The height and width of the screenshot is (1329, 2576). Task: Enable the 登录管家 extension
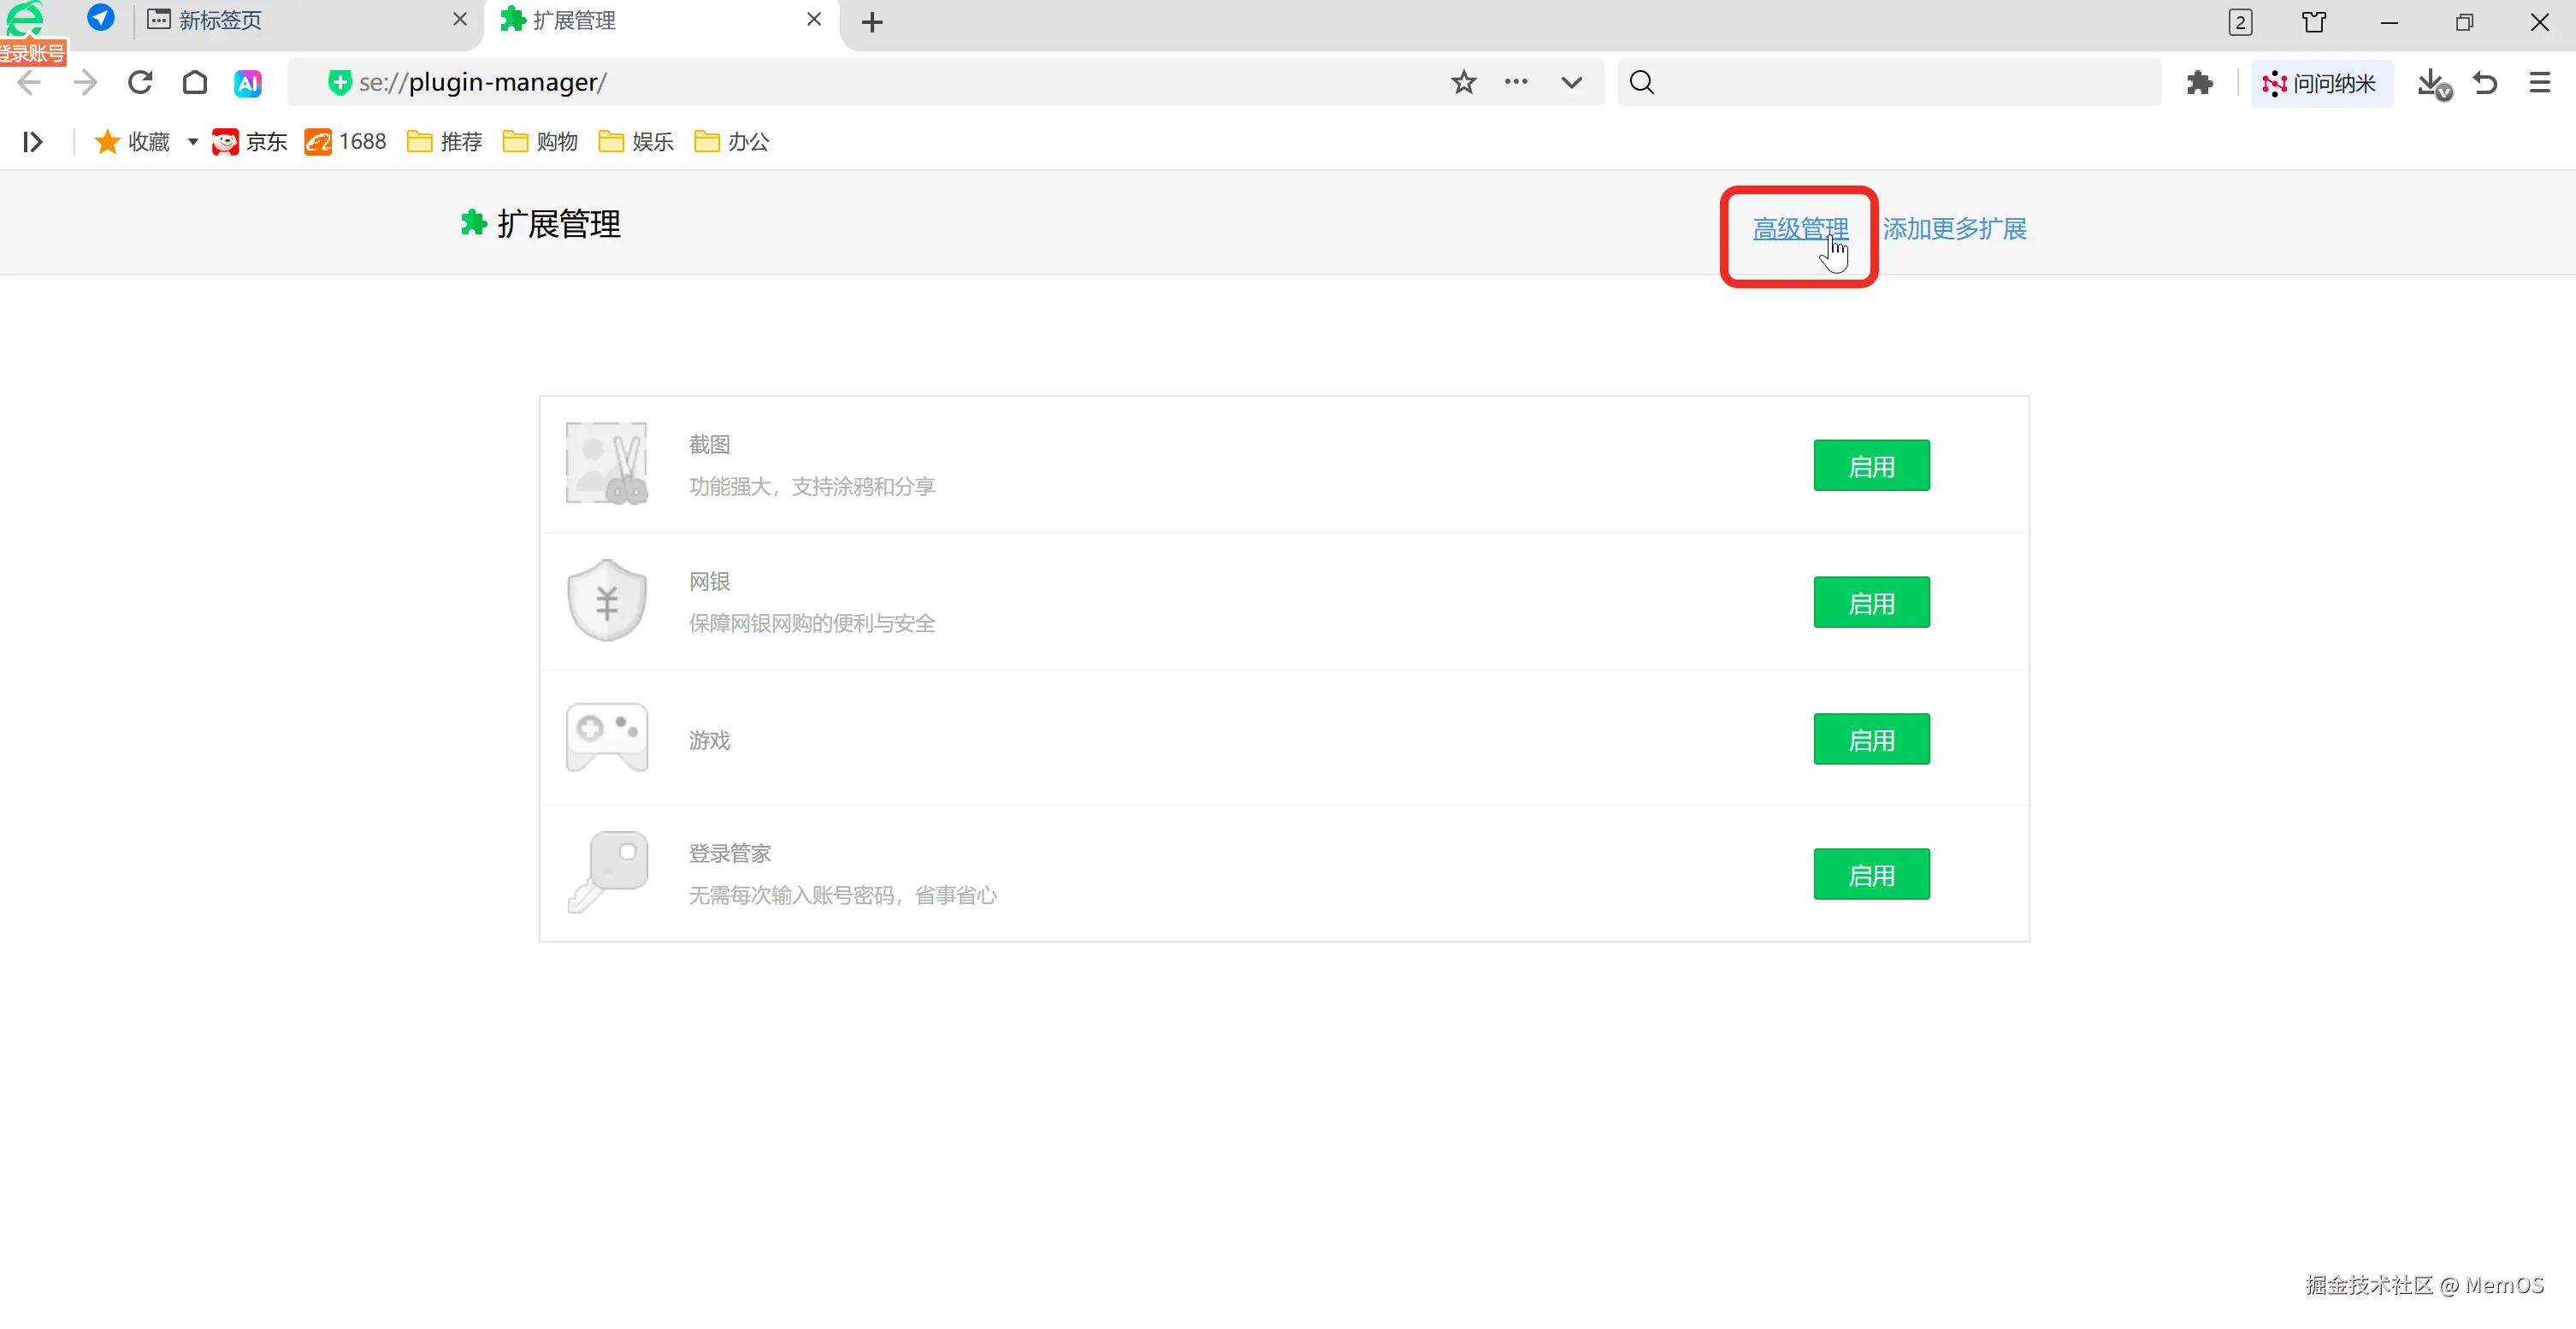tap(1871, 875)
